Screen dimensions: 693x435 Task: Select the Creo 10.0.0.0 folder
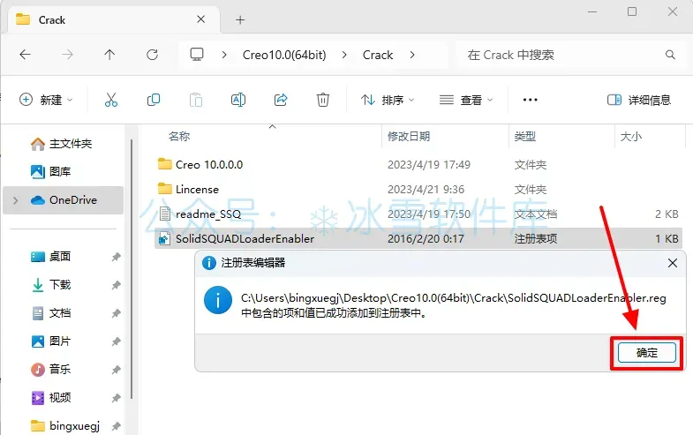coord(209,165)
